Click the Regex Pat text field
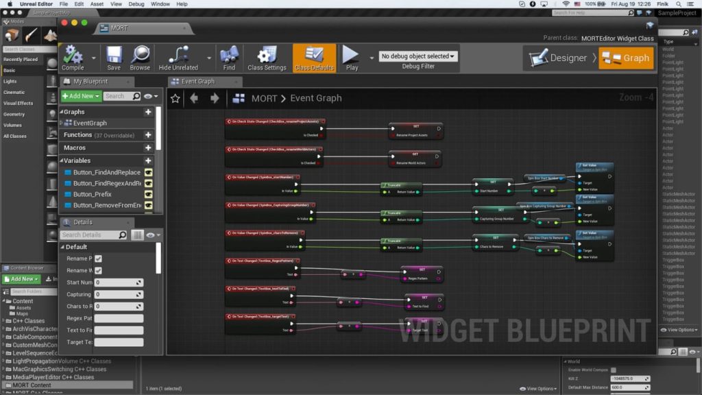The image size is (702, 395). coord(119,318)
